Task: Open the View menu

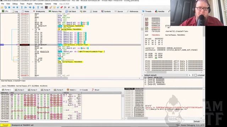Action: [8, 4]
